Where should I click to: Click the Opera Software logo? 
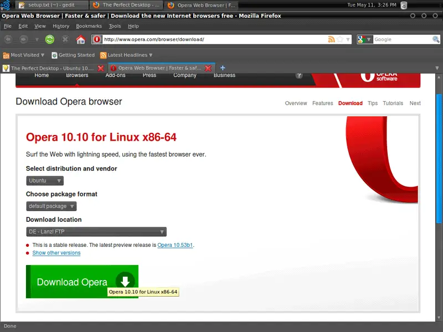(x=379, y=77)
